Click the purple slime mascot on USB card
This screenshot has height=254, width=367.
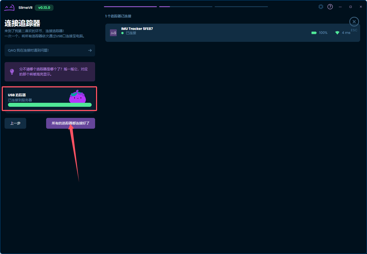pos(77,97)
